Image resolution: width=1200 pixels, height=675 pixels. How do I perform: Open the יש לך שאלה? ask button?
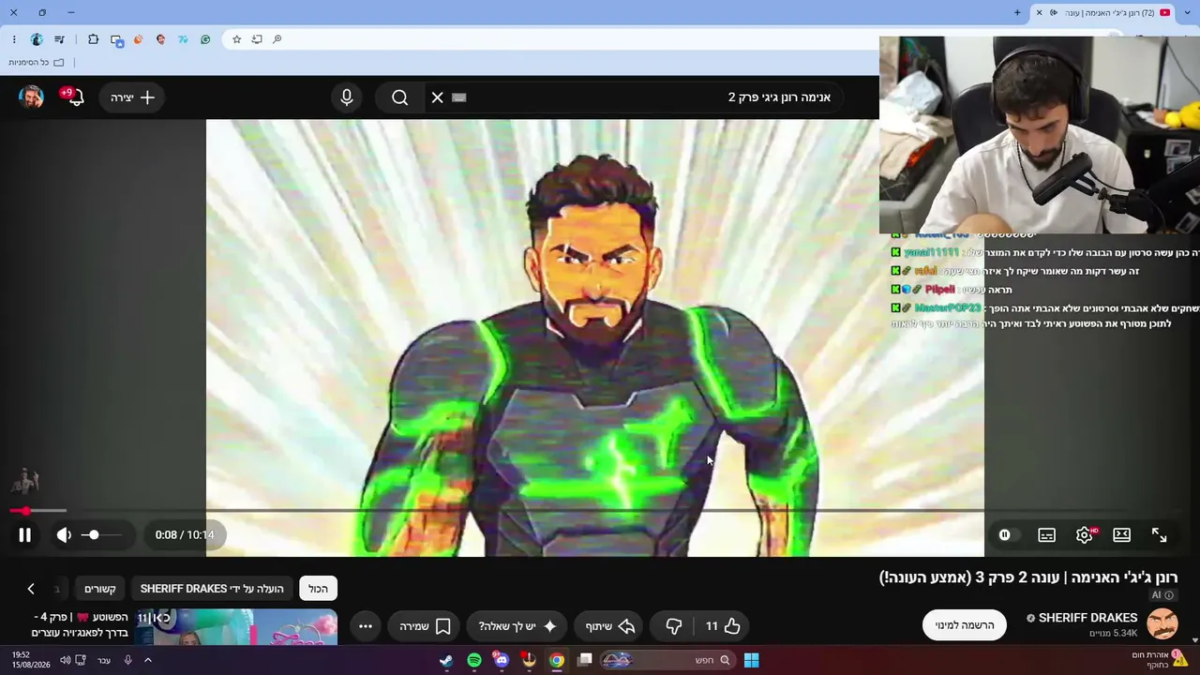point(517,626)
